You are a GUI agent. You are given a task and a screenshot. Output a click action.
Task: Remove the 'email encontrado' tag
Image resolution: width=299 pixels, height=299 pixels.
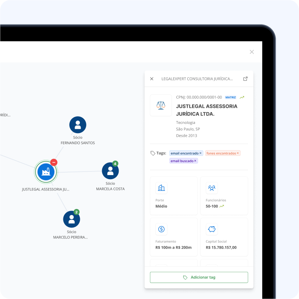pos(201,153)
